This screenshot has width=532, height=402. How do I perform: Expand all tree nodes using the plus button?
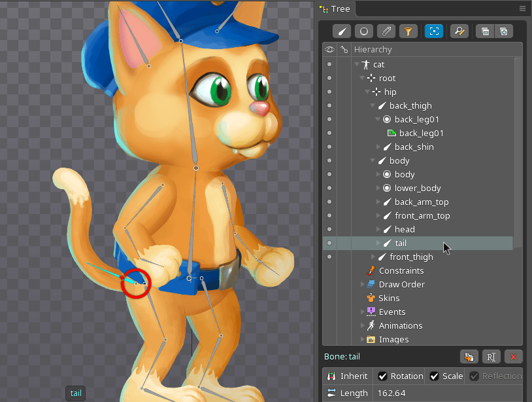(x=504, y=31)
